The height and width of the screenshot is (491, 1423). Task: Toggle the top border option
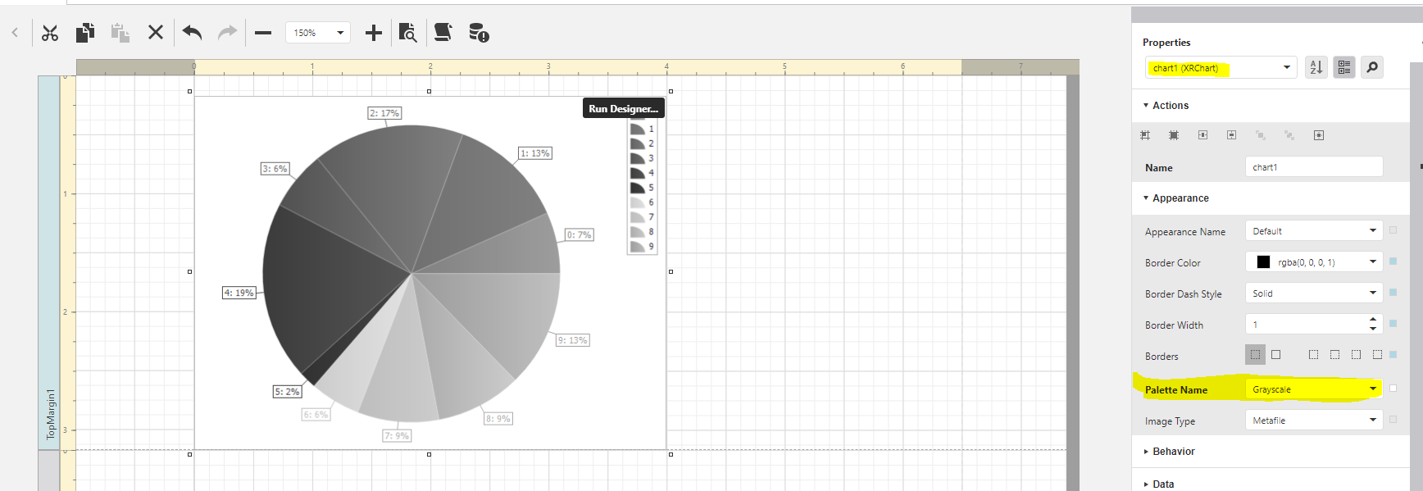tap(1335, 354)
